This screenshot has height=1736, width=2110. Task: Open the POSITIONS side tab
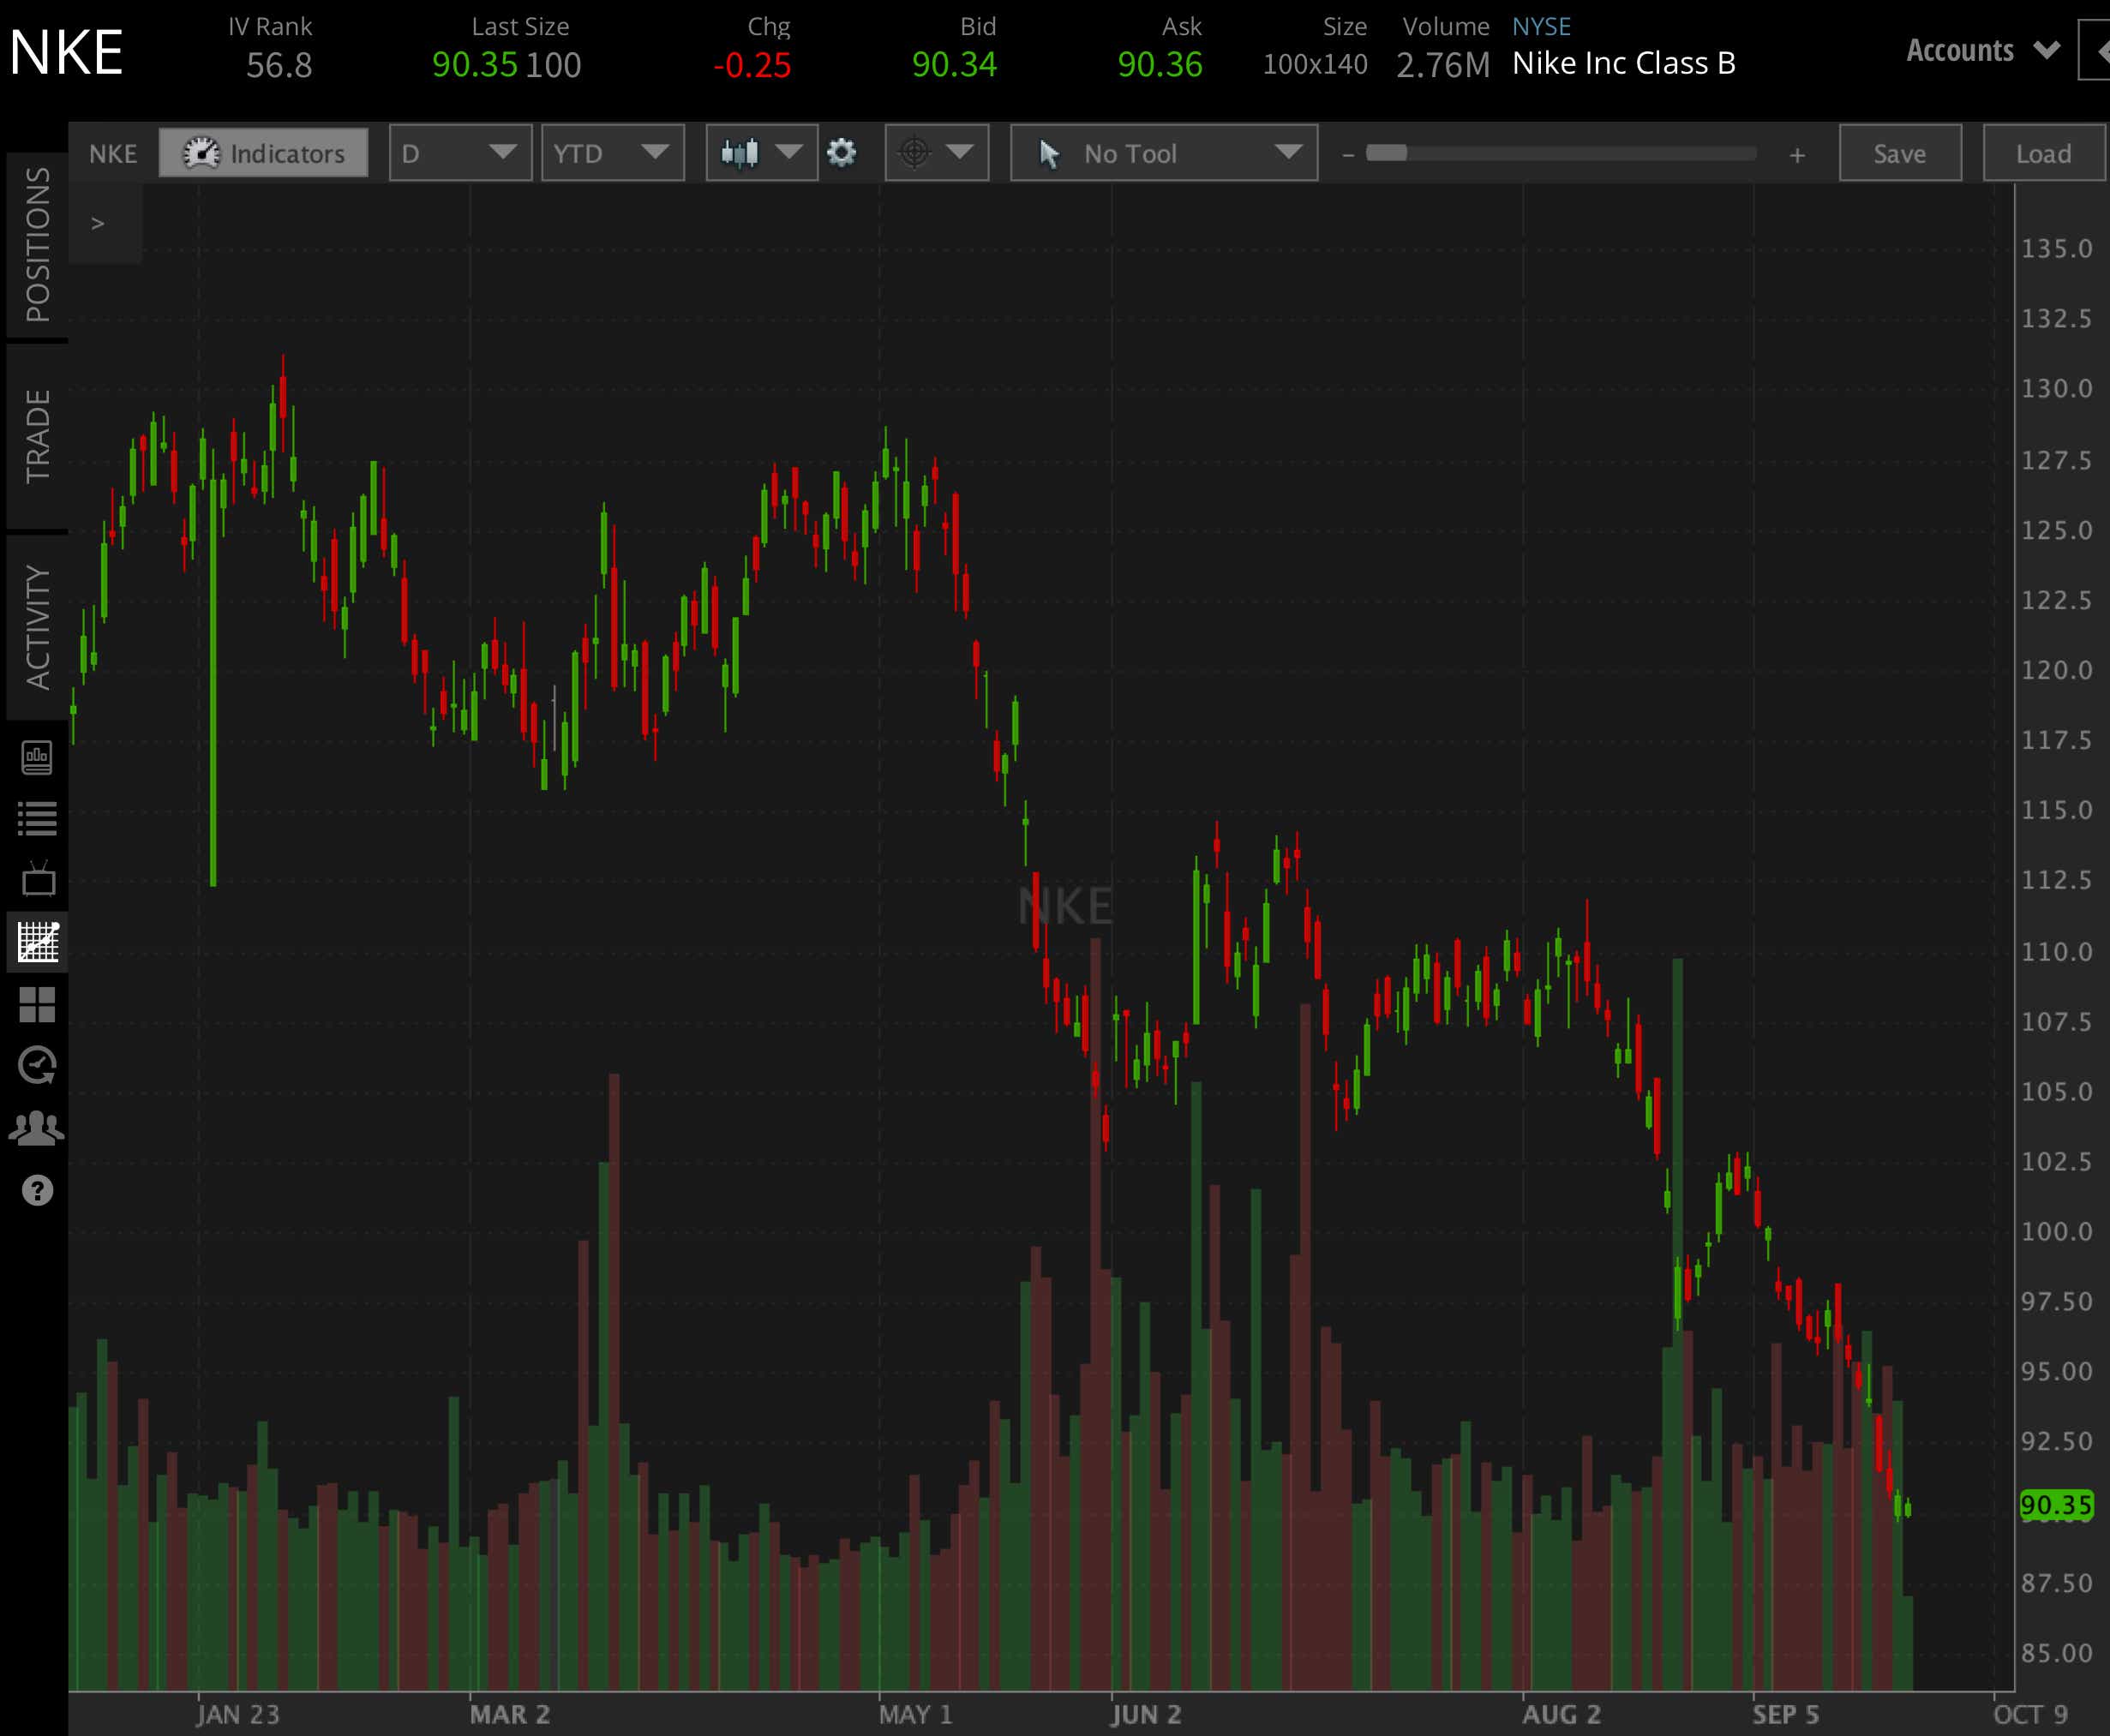(37, 245)
